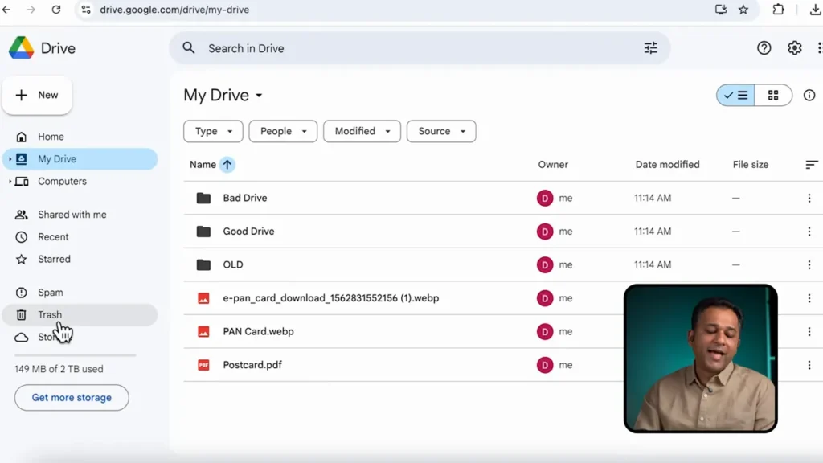Go to Trash in the sidebar
This screenshot has width=823, height=463.
(x=49, y=315)
